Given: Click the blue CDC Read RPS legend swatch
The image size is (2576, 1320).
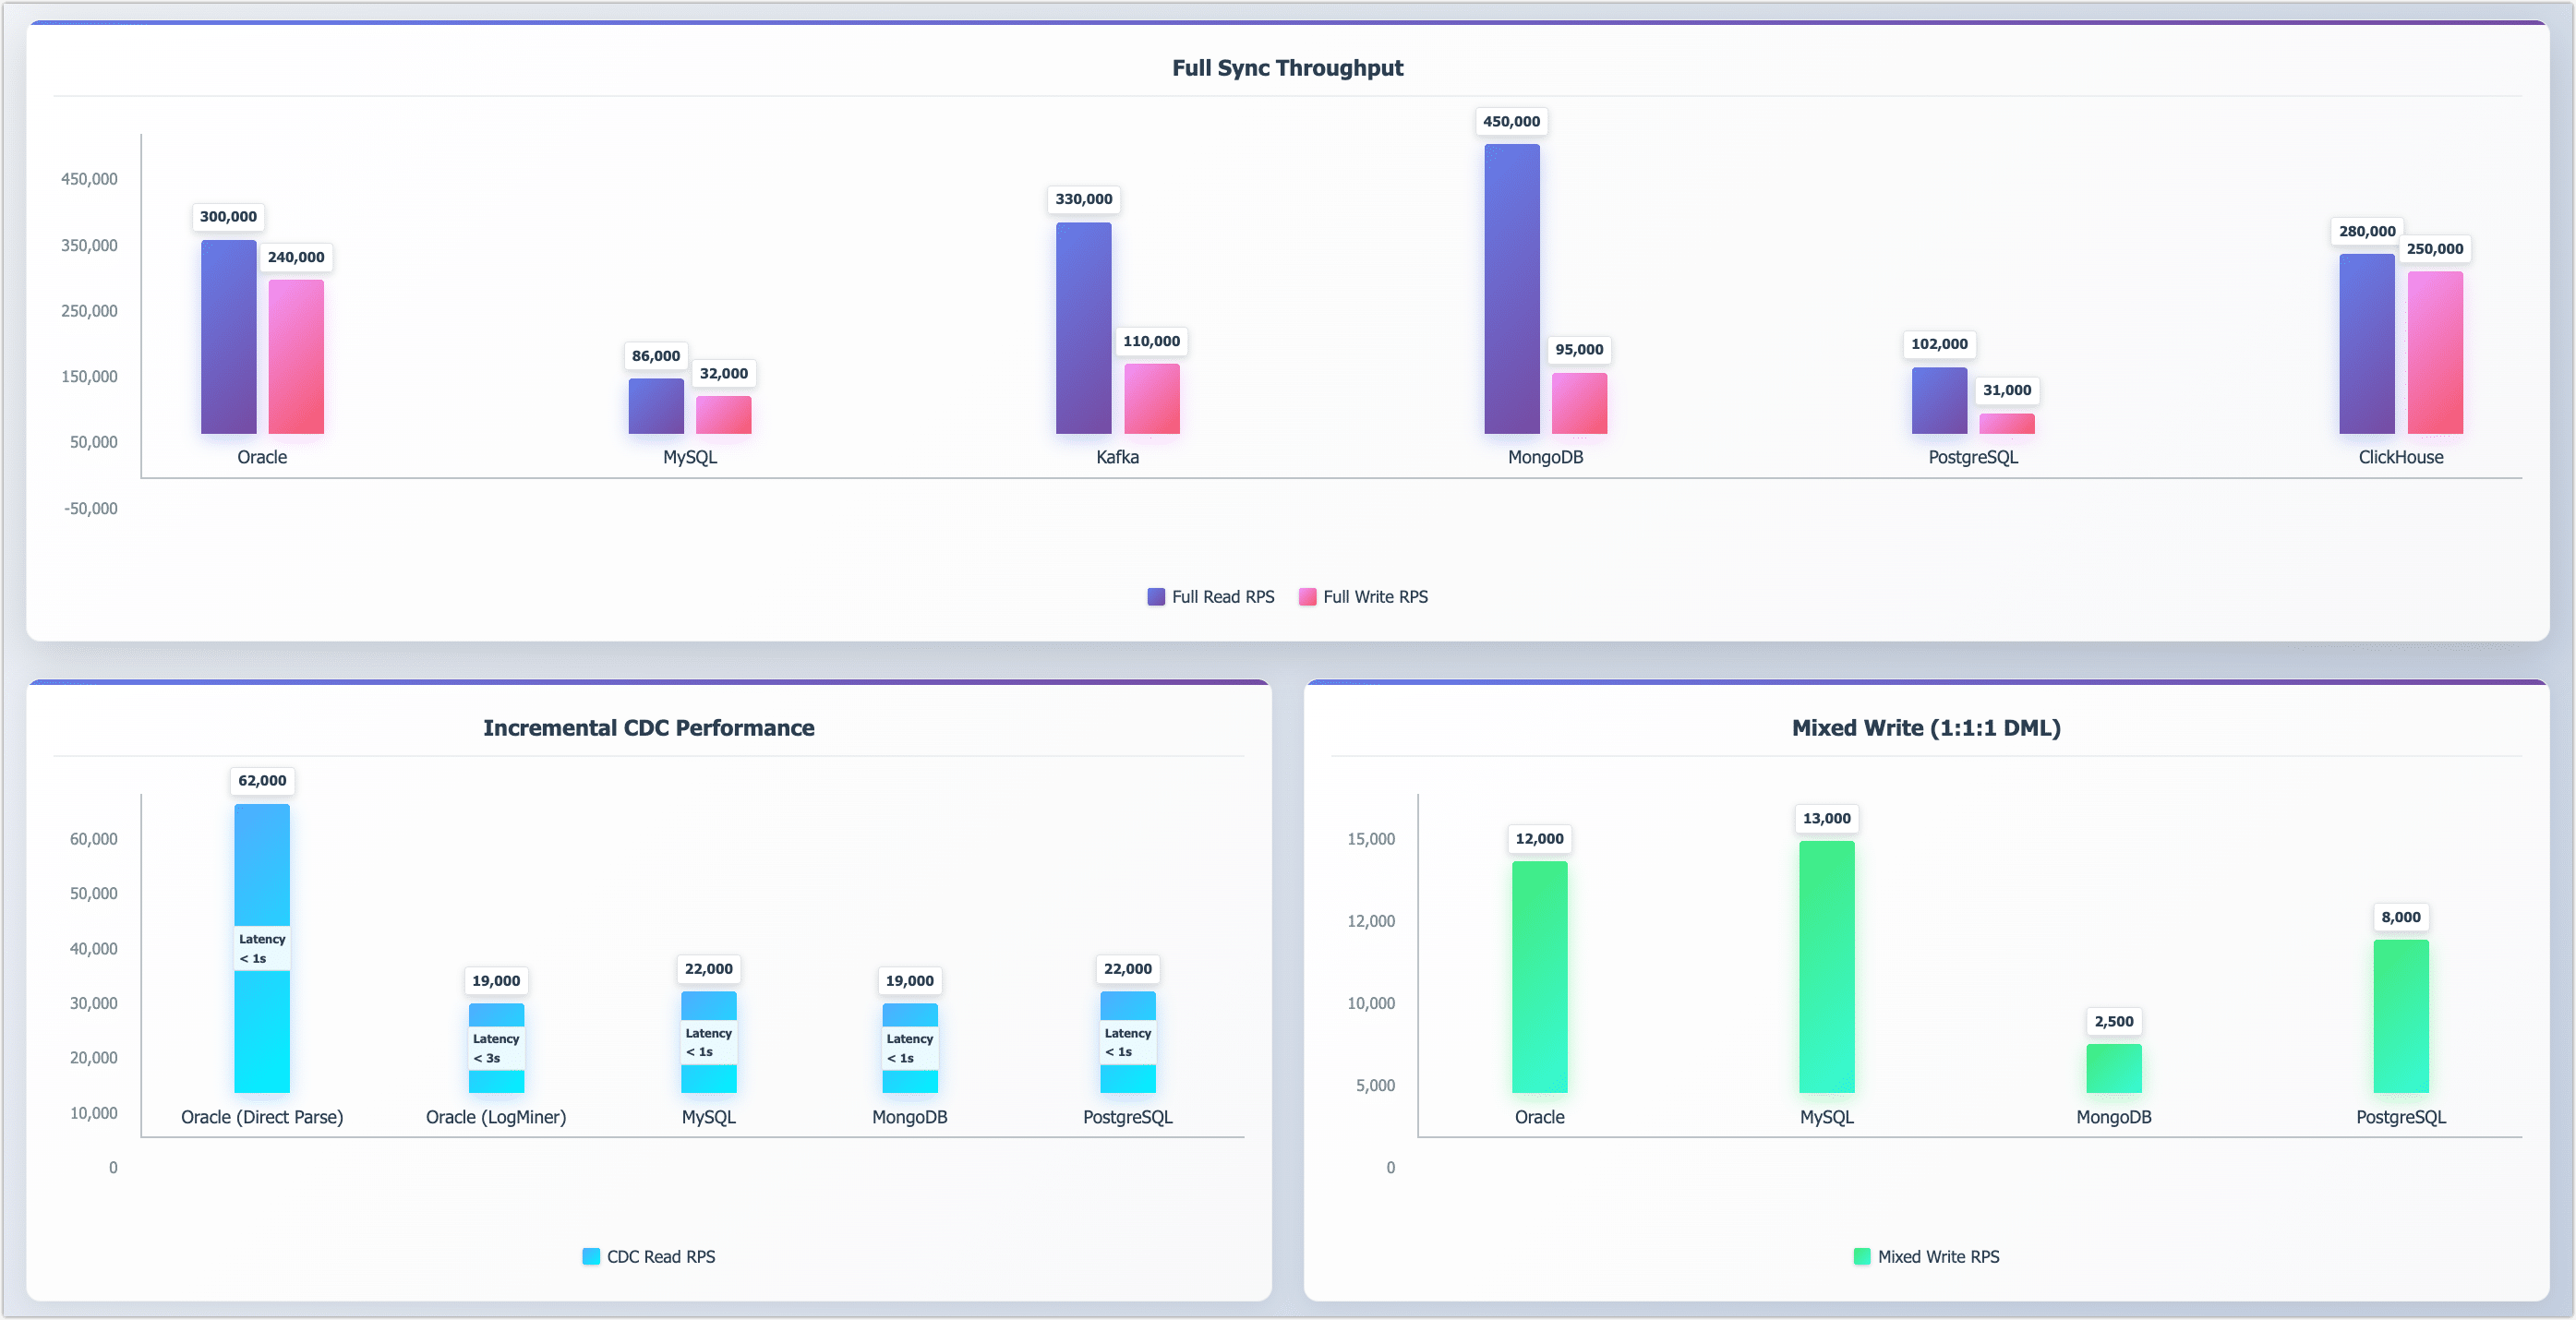Looking at the screenshot, I should coord(591,1256).
